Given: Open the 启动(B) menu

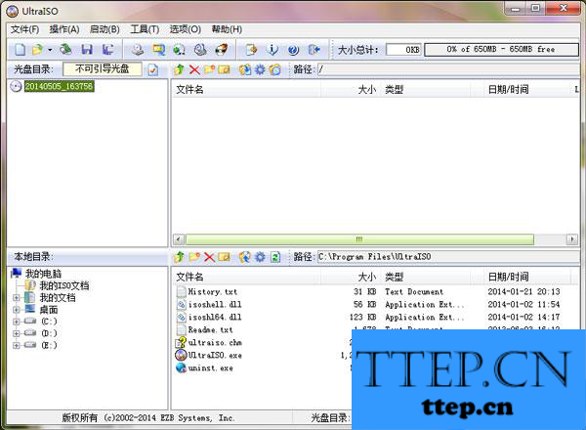Looking at the screenshot, I should point(105,29).
